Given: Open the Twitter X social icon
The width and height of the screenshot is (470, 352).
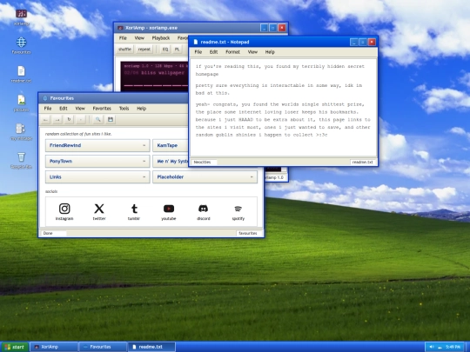Looking at the screenshot, I should click(x=99, y=211).
